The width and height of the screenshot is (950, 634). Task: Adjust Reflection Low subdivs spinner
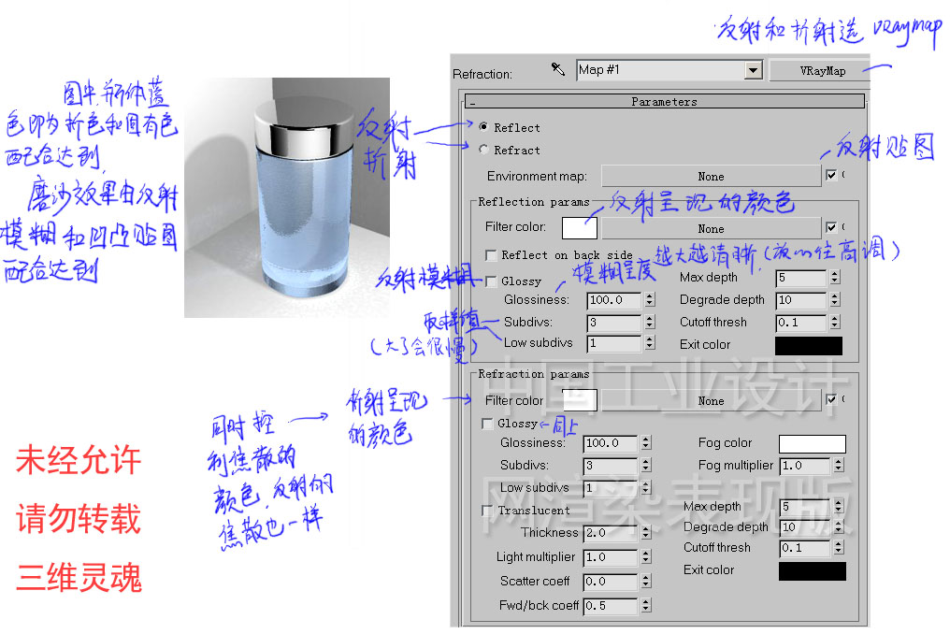[650, 344]
